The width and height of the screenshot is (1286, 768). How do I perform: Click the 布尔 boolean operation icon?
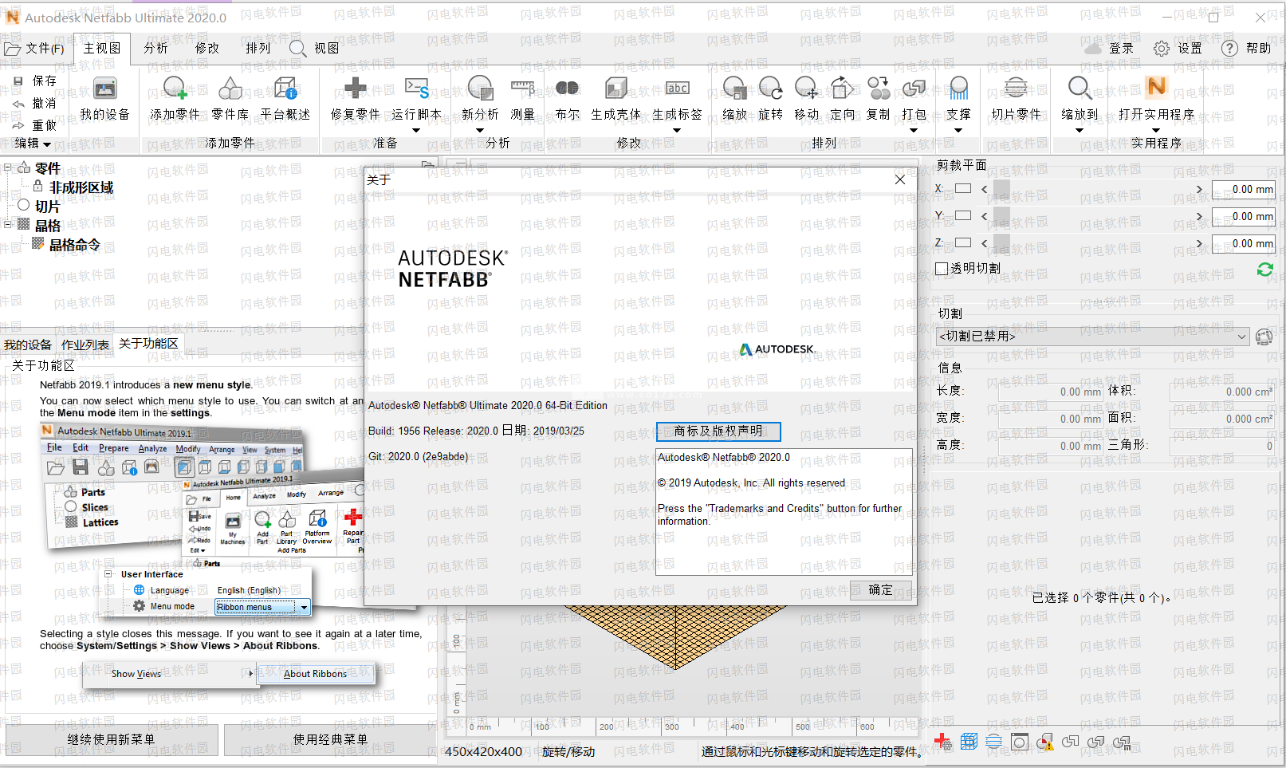coord(567,89)
